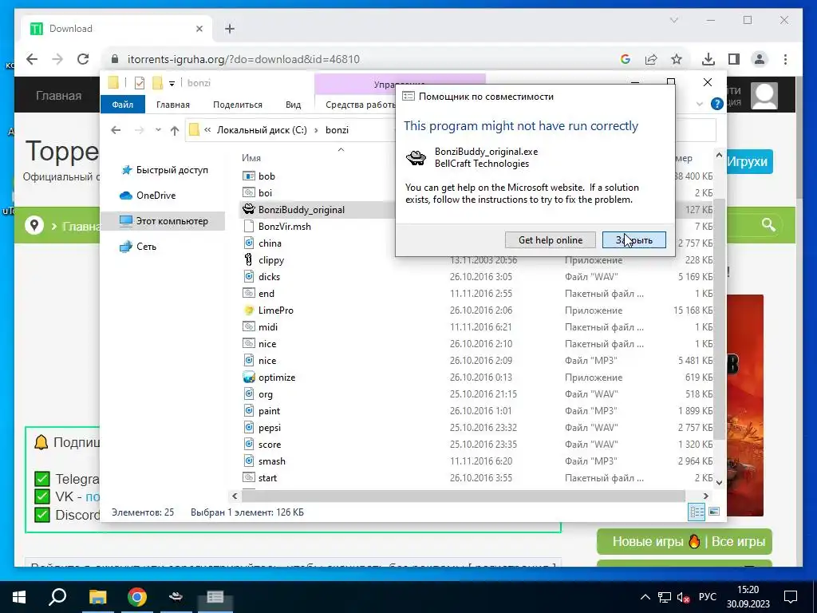Viewport: 817px width, 613px height.
Task: Open Chrome profile avatar
Action: (760, 59)
